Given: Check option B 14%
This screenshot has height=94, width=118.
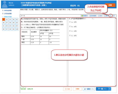Looking at the screenshot, I should tap(70, 26).
